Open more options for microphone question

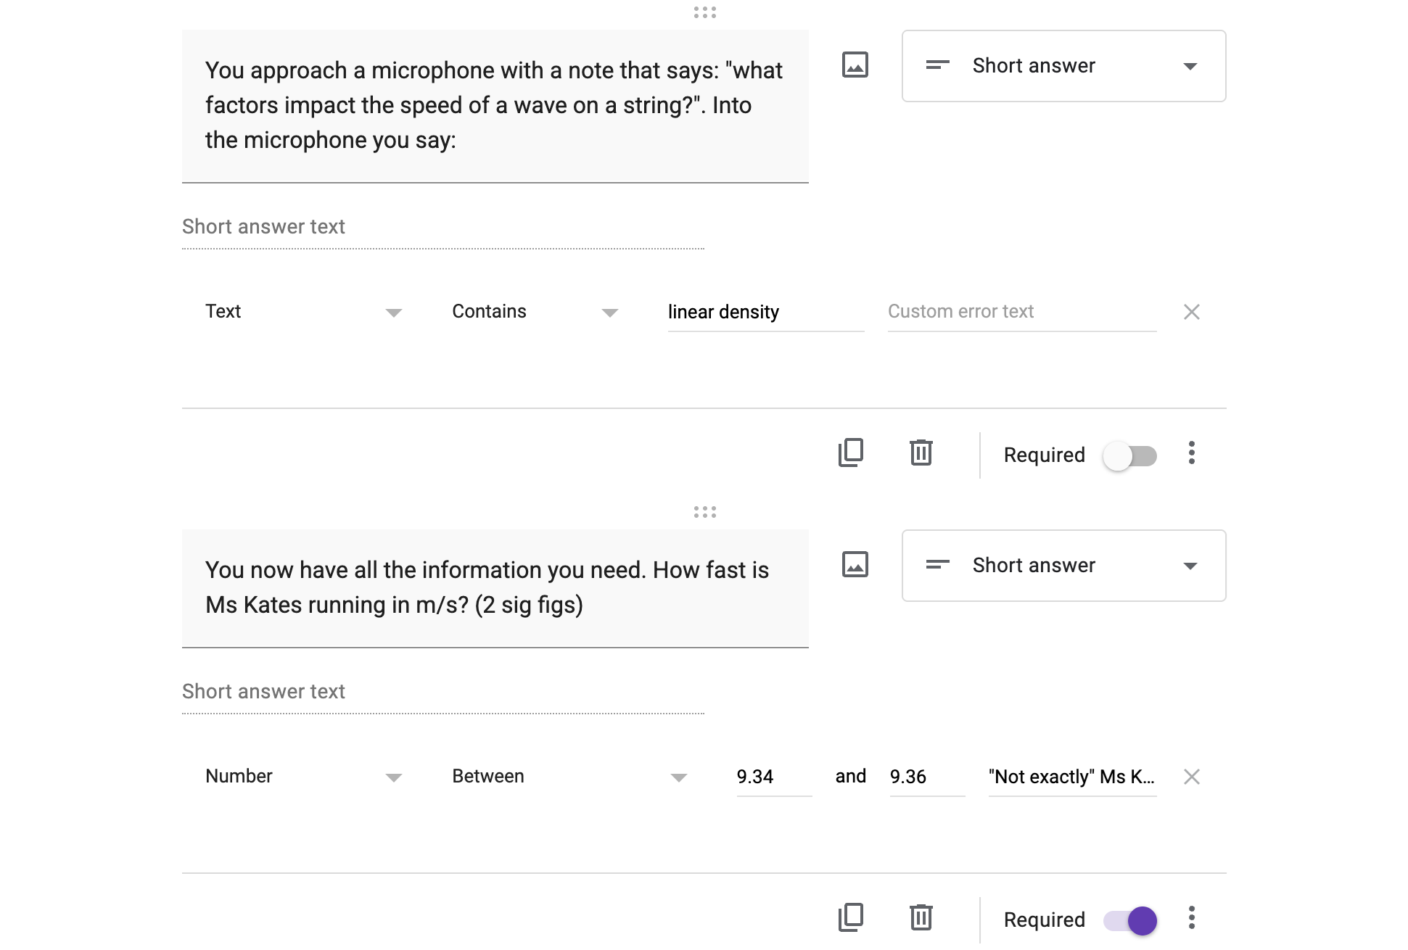click(1192, 453)
